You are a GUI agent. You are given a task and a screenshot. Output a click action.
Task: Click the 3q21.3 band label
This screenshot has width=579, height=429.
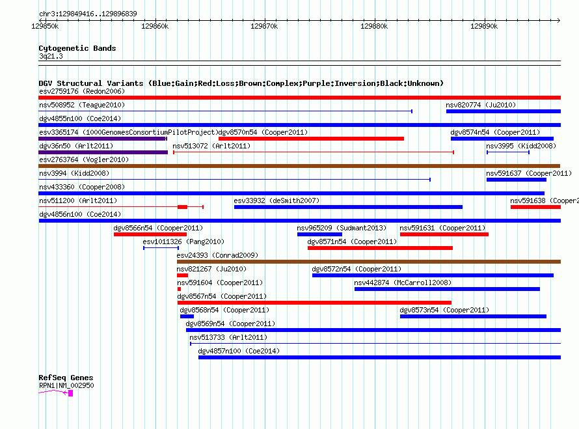coord(51,56)
